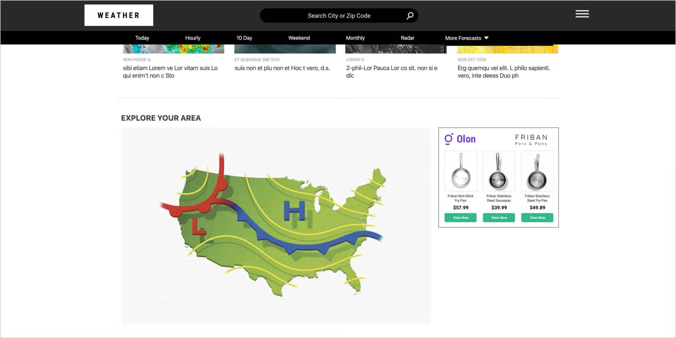Image resolution: width=676 pixels, height=338 pixels.
Task: Click the blue H high pressure symbol
Action: point(294,211)
